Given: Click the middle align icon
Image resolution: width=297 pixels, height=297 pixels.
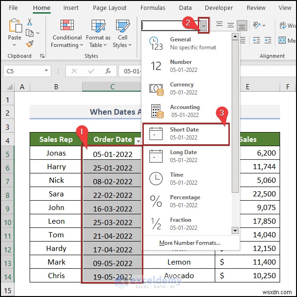Looking at the screenshot, I should (231, 25).
